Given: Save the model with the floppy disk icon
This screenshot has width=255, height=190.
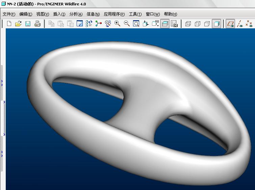Looking at the screenshot, I should point(28,24).
